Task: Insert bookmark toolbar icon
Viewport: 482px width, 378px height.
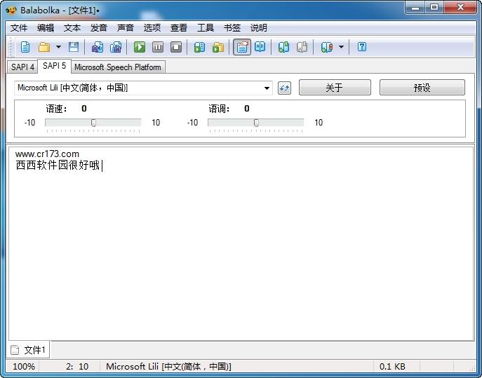Action: coord(326,47)
